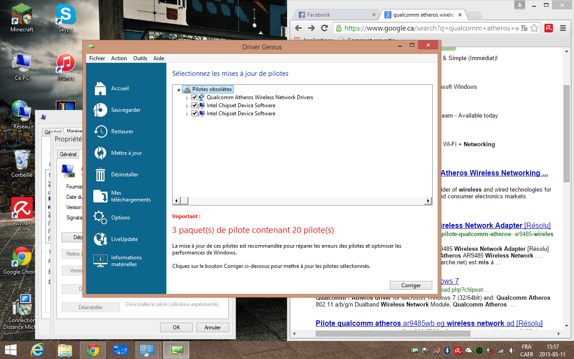
Task: Click the Chrome back arrow
Action: point(298,28)
